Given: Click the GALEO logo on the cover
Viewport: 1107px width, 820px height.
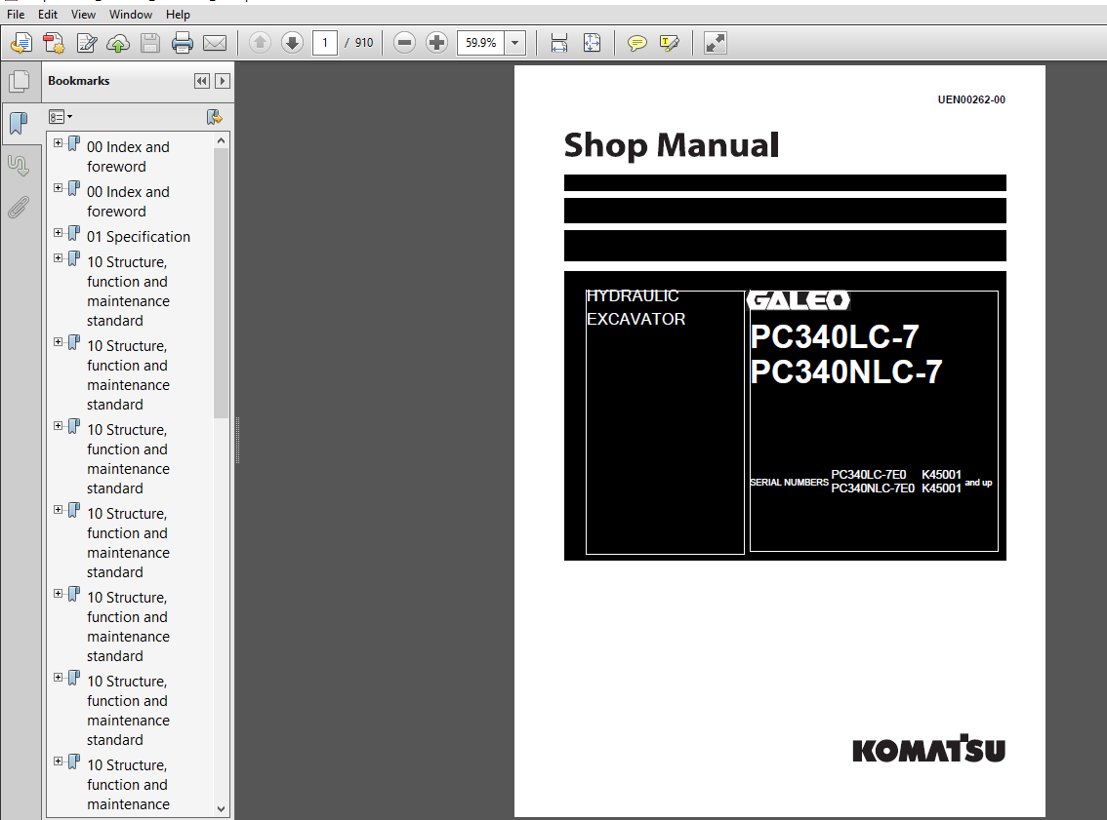Looking at the screenshot, I should pyautogui.click(x=799, y=300).
